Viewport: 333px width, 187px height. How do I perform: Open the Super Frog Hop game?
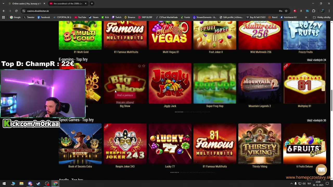[215, 83]
